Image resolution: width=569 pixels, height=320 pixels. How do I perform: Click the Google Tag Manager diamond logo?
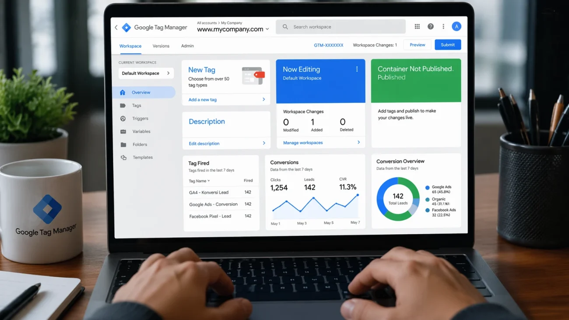126,28
